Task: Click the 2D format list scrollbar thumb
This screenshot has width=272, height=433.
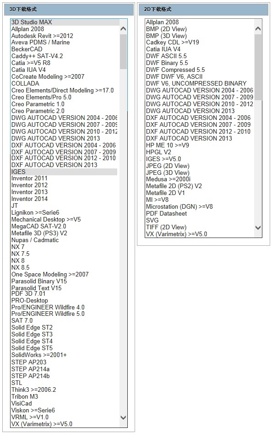Action: coord(258,67)
